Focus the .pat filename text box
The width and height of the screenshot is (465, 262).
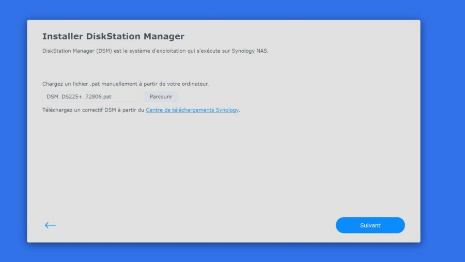coord(92,97)
